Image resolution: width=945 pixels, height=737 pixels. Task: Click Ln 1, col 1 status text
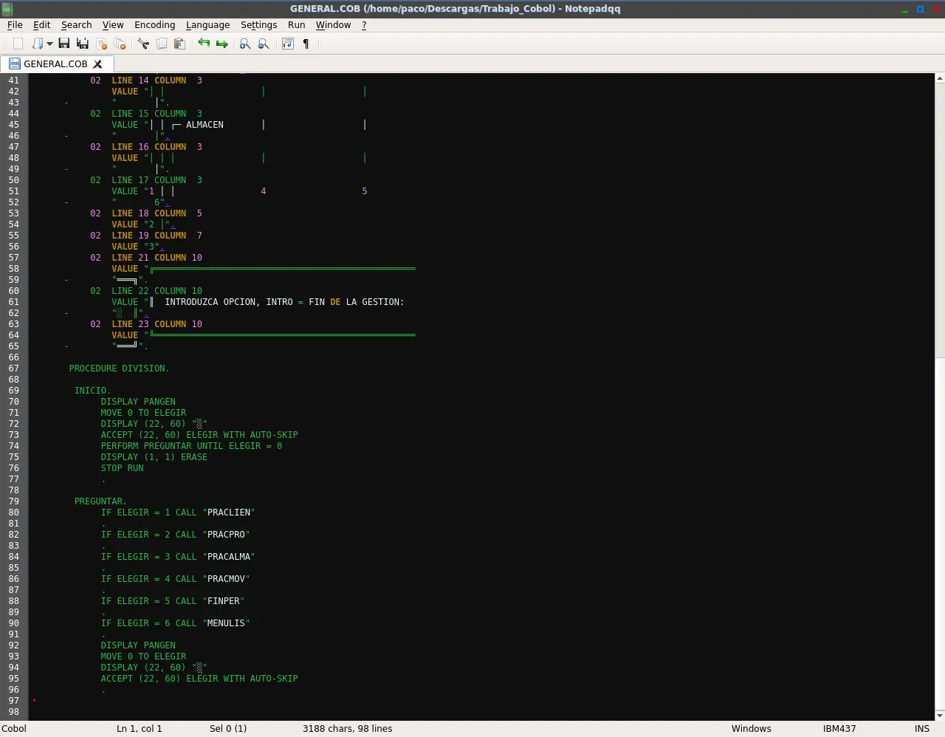tap(139, 728)
